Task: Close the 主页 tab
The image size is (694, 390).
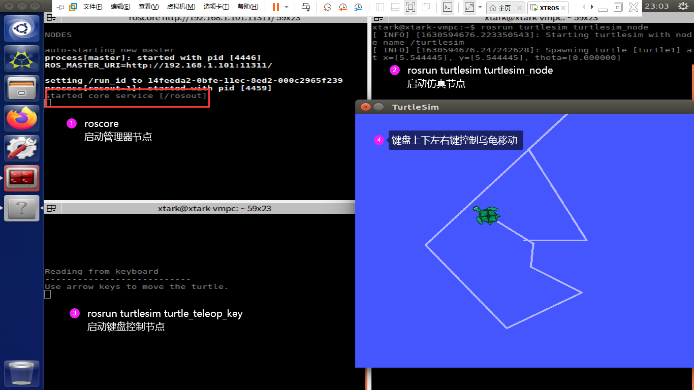Action: (x=519, y=8)
